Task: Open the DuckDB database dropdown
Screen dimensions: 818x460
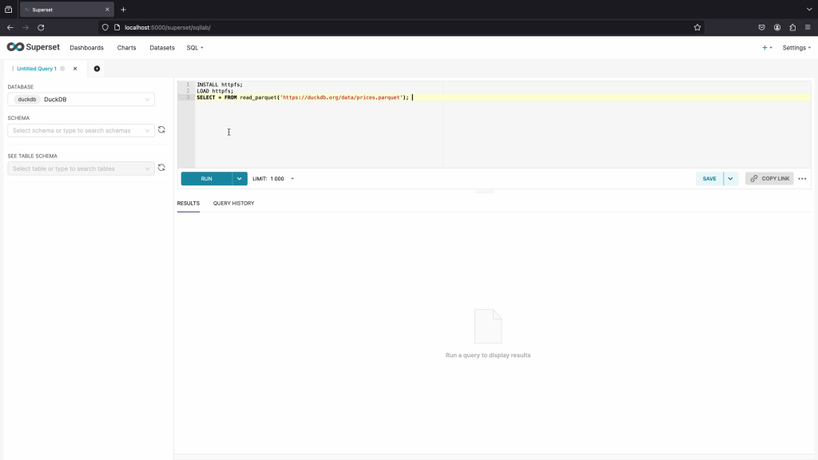Action: point(81,100)
